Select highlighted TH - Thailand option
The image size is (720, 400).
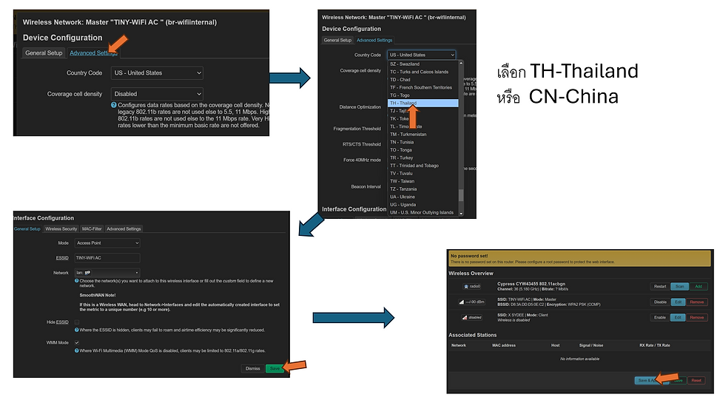(423, 103)
